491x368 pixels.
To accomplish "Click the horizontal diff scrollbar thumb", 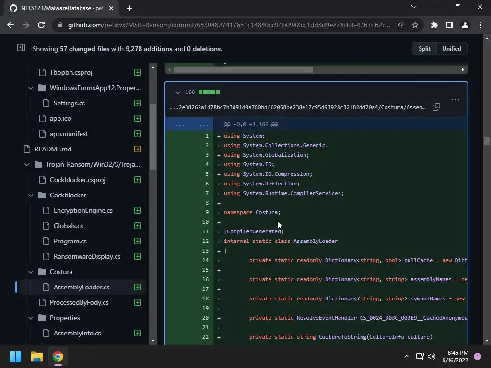I will [x=243, y=69].
